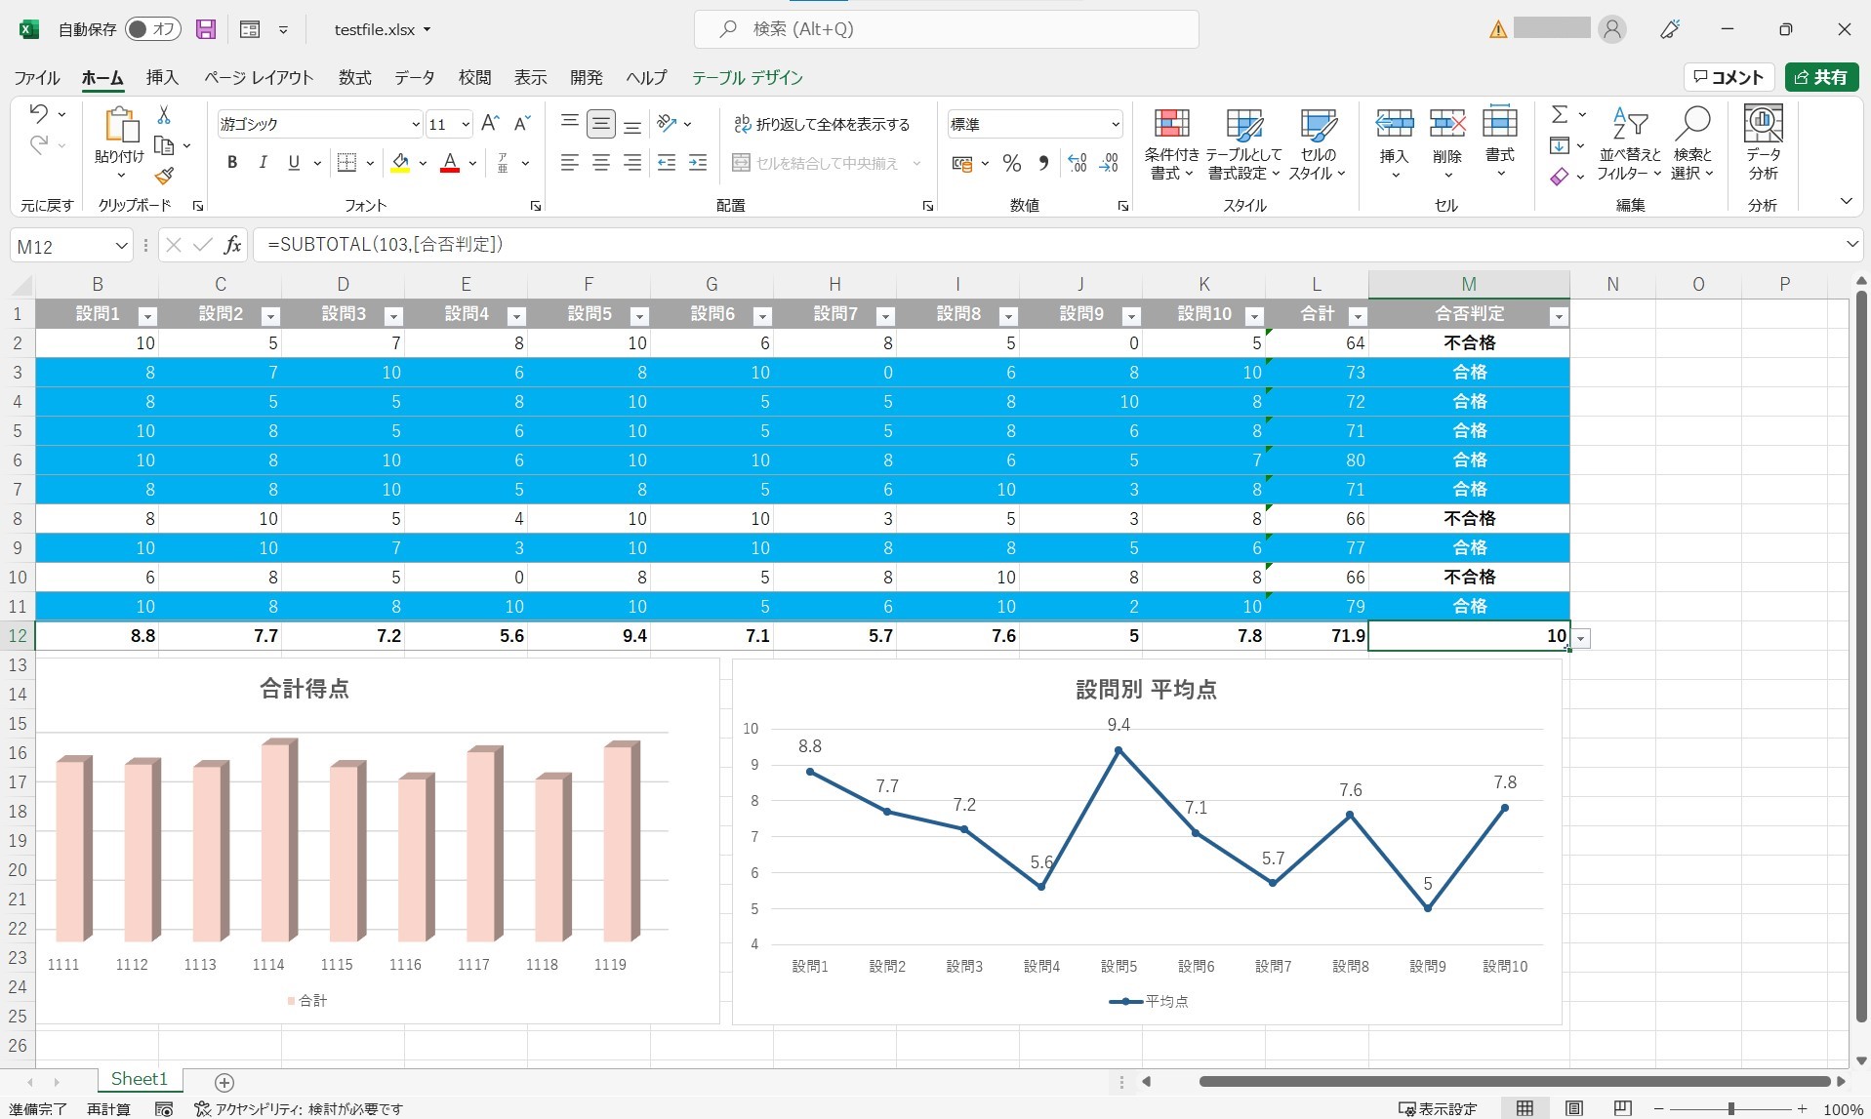Click Format as Table button
The width and height of the screenshot is (1871, 1119).
(1244, 143)
